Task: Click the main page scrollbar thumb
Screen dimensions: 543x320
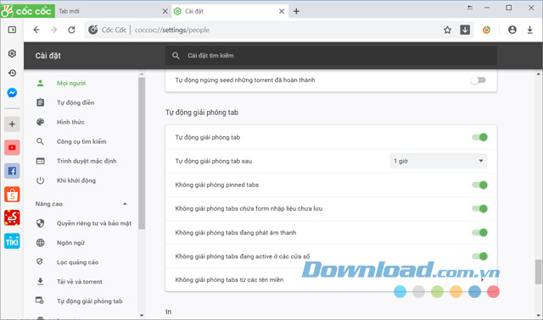Action: (x=538, y=272)
